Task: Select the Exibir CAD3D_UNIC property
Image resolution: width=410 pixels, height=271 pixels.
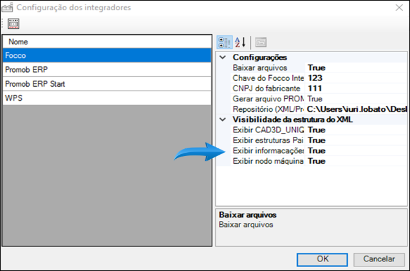Action: 268,130
